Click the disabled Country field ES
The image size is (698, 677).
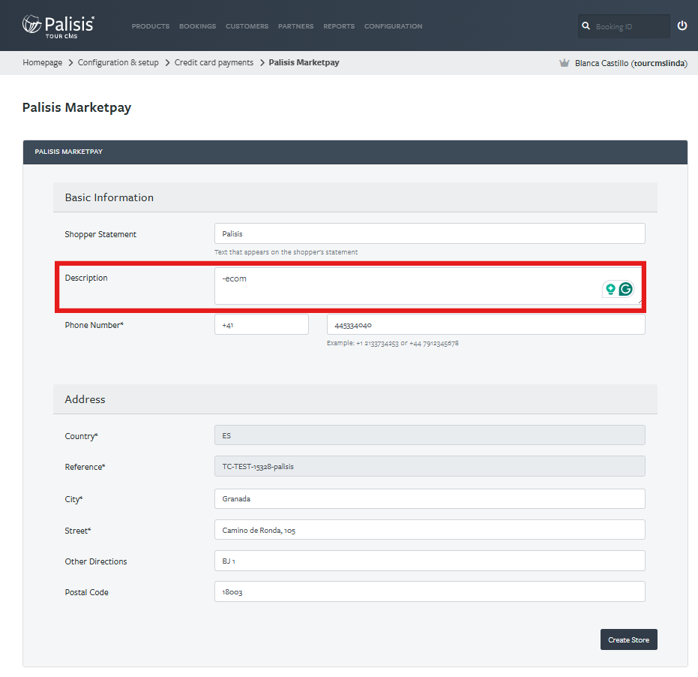pos(430,435)
